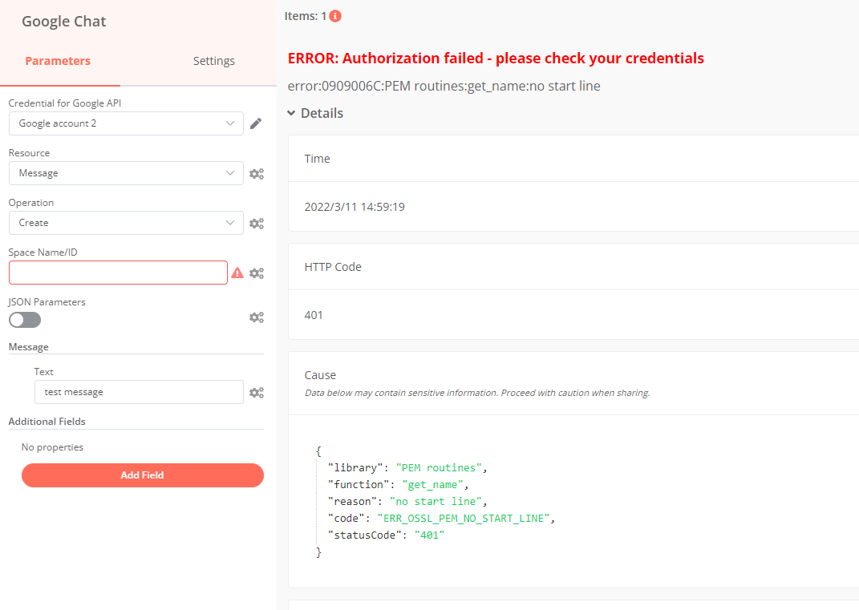Open the Operation dropdown showing Create
This screenshot has width=859, height=610.
coord(126,223)
